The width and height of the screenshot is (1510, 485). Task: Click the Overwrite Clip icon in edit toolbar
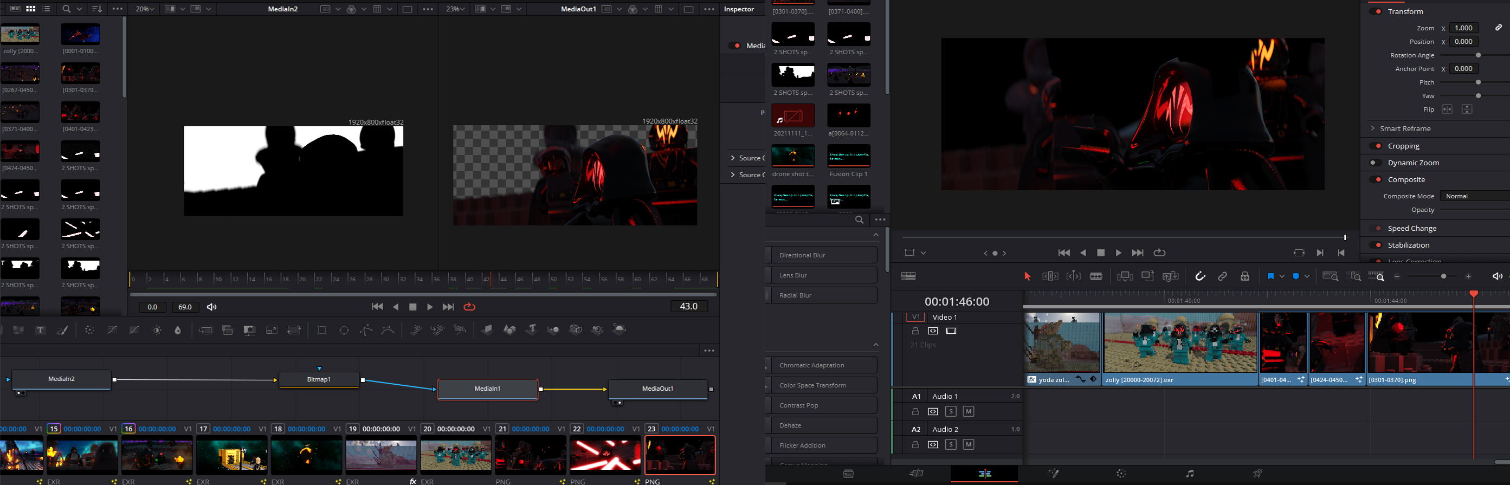coord(1148,276)
